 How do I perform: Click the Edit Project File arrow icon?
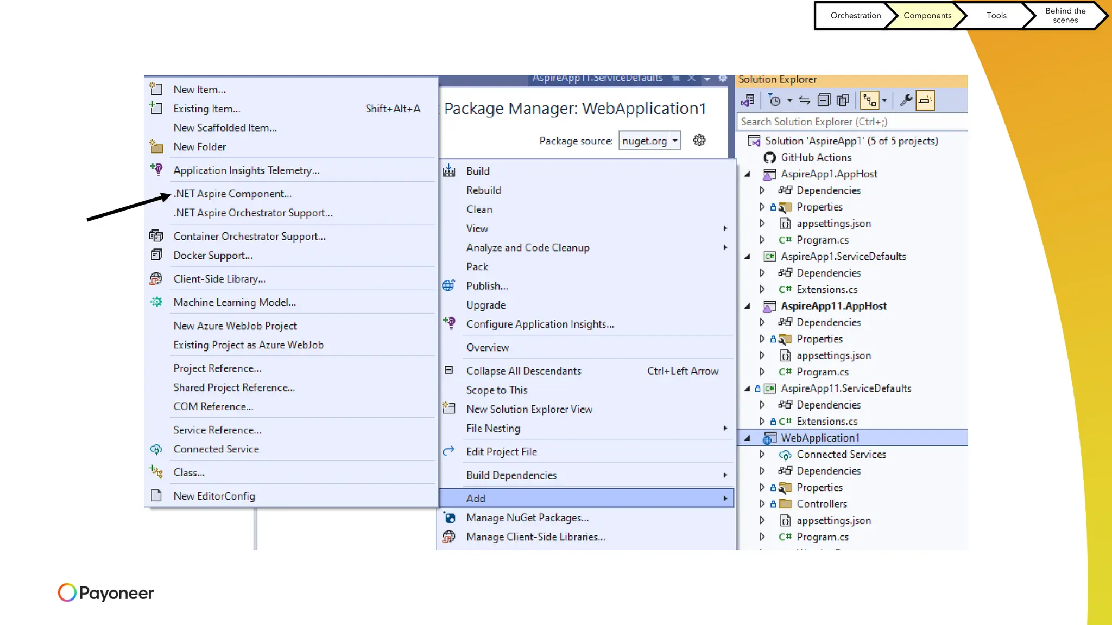[x=449, y=451]
